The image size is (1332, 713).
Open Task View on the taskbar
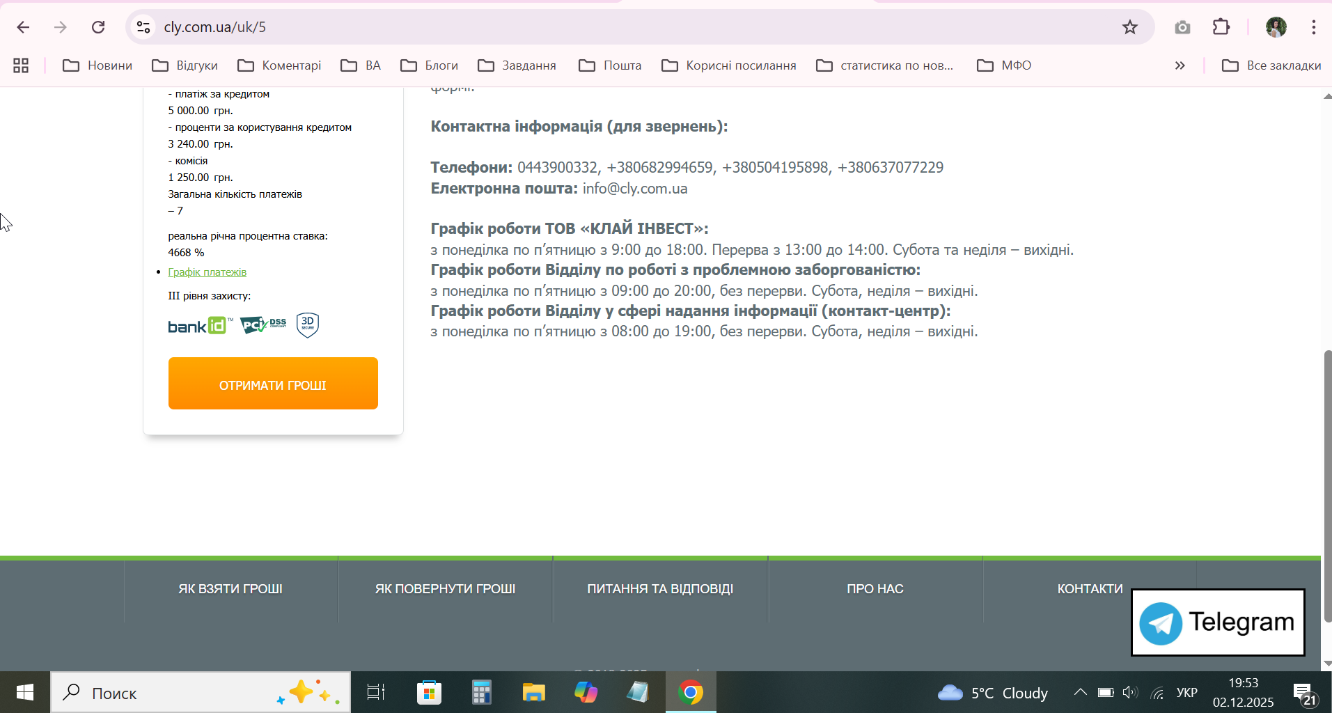(x=376, y=692)
